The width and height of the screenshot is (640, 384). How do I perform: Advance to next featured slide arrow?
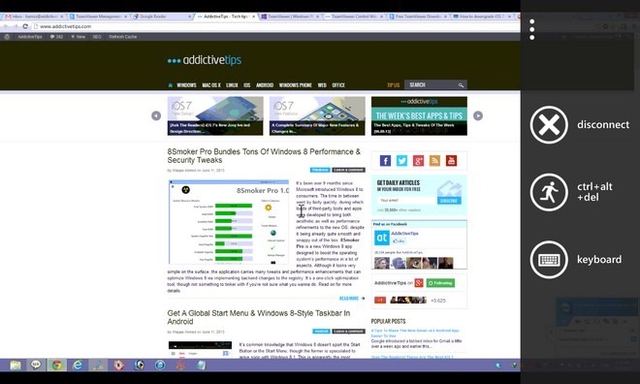[x=478, y=116]
